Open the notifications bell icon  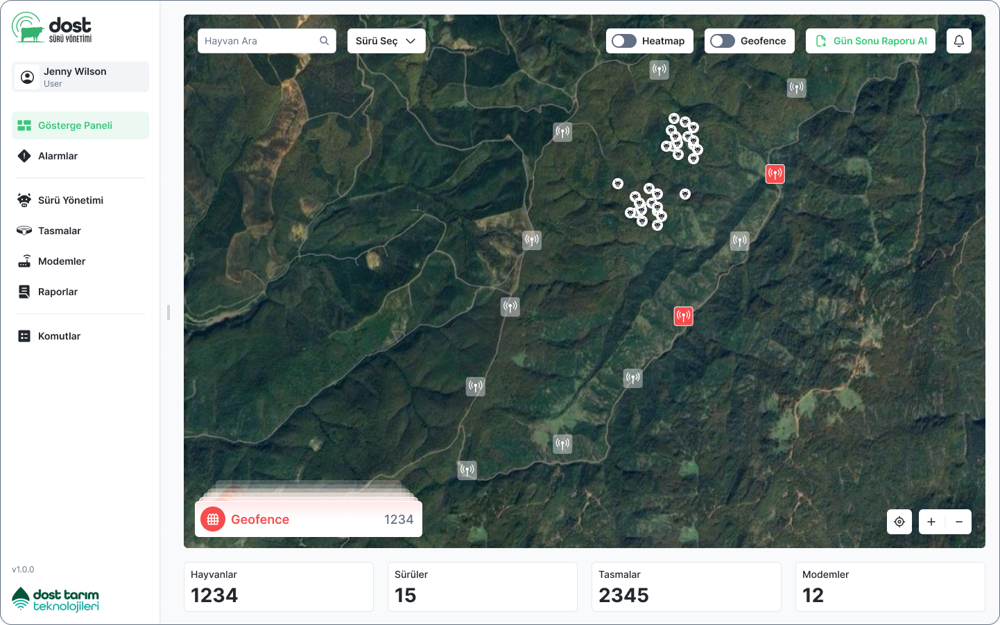(x=959, y=41)
